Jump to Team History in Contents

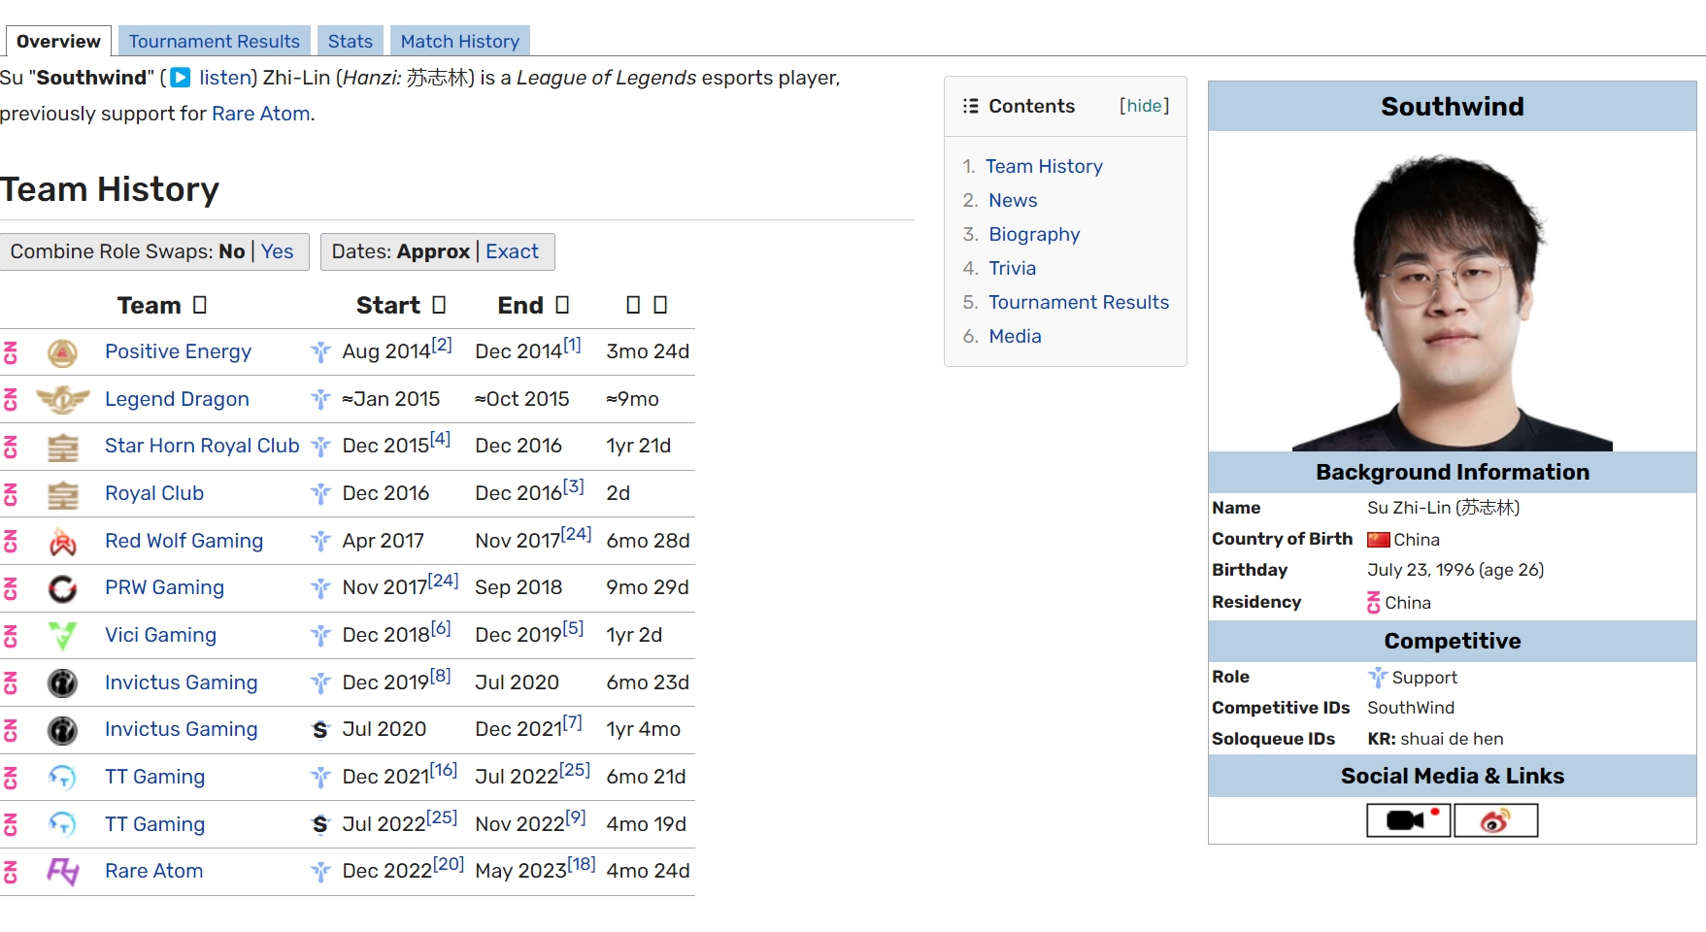pos(1044,167)
